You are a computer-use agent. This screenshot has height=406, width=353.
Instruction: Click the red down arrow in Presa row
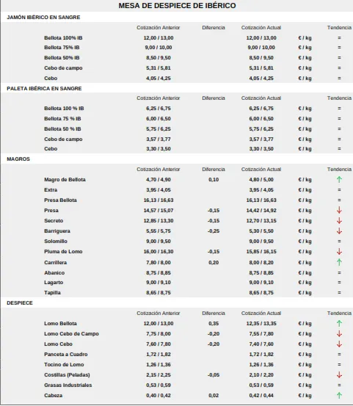coord(339,210)
